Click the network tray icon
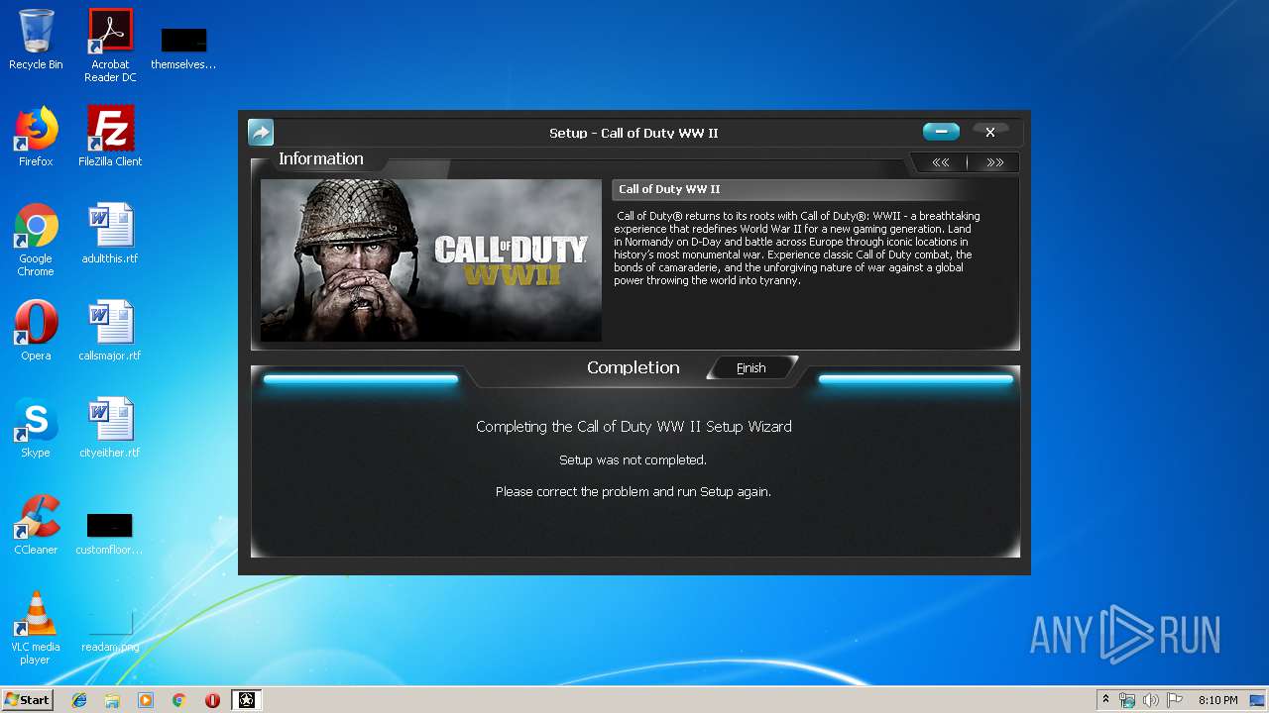The image size is (1269, 713). [x=1127, y=700]
